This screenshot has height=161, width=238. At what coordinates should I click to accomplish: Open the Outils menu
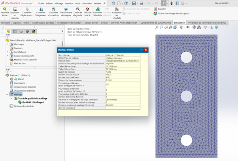point(78,3)
